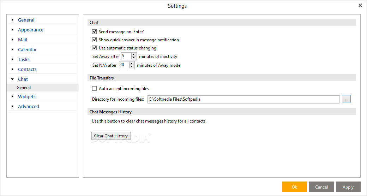Viewport: 367px width, 196px height.
Task: Open the Widgets settings category
Action: click(27, 96)
